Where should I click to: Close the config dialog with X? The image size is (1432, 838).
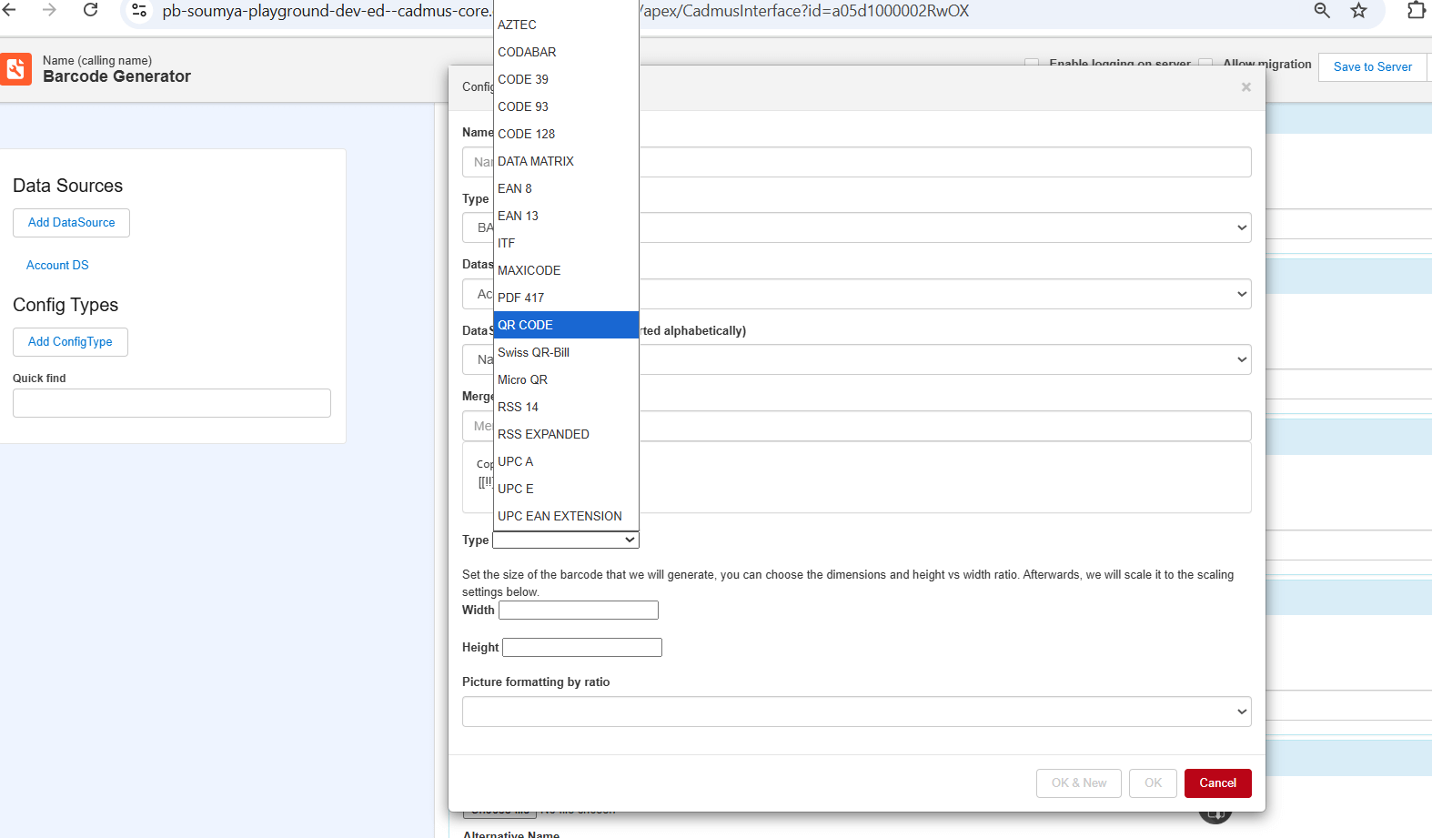[x=1246, y=86]
